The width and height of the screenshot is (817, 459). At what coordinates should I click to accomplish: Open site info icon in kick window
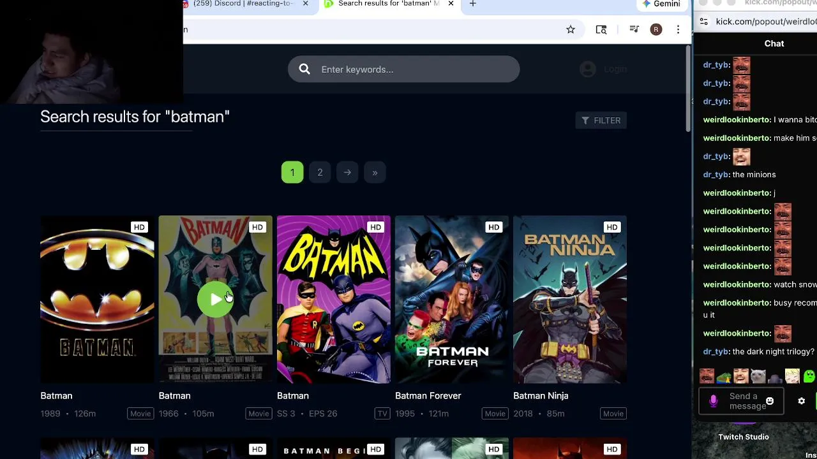(x=703, y=22)
